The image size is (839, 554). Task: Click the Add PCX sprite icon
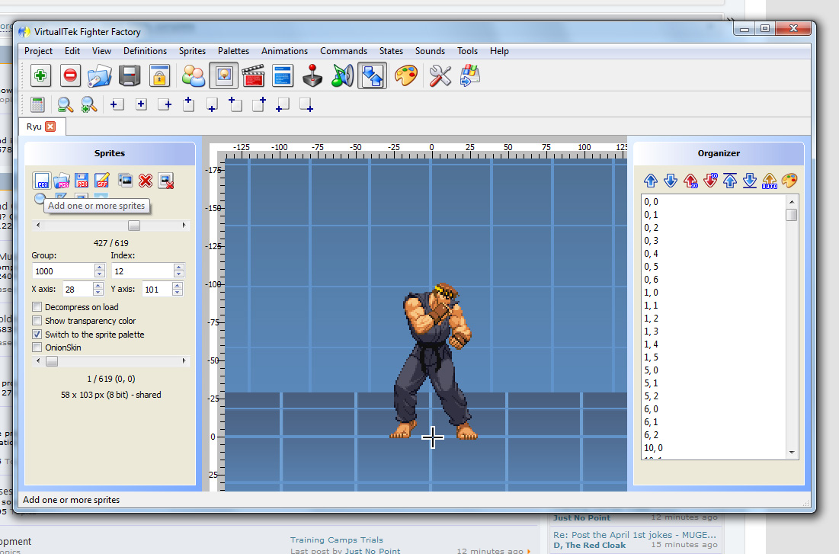tap(42, 181)
